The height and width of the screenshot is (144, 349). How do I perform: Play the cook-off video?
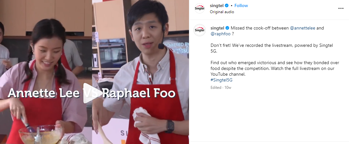click(x=92, y=93)
